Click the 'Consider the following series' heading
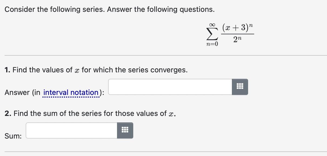327x156 pixels. (109, 9)
